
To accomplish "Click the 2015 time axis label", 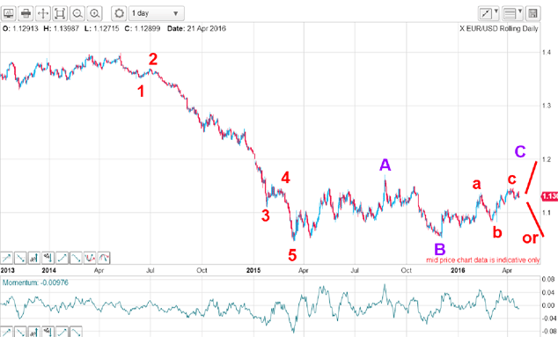I will 253,270.
